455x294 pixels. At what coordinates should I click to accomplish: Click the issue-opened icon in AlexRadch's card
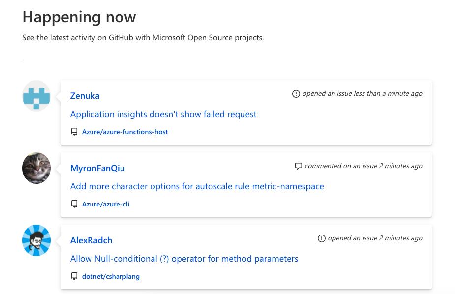[x=321, y=238]
